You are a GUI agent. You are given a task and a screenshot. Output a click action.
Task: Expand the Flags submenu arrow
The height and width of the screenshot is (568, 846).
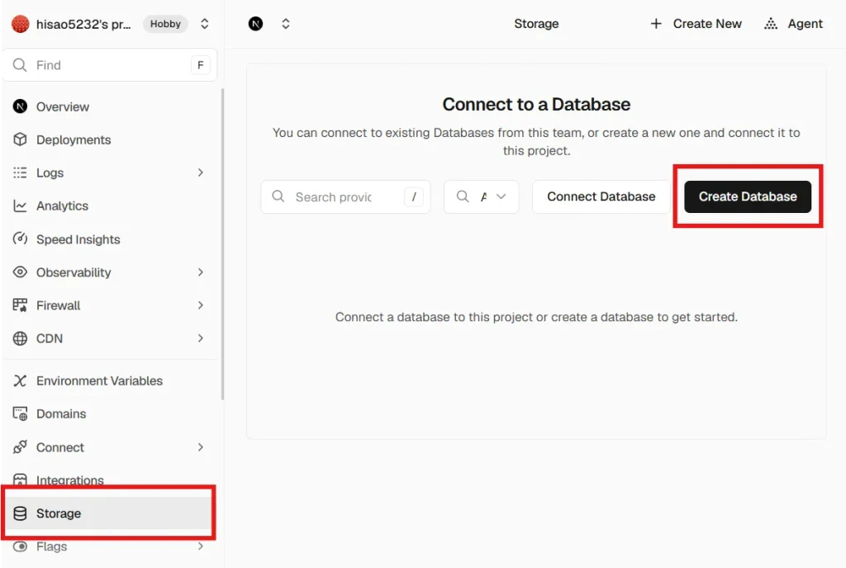click(201, 547)
